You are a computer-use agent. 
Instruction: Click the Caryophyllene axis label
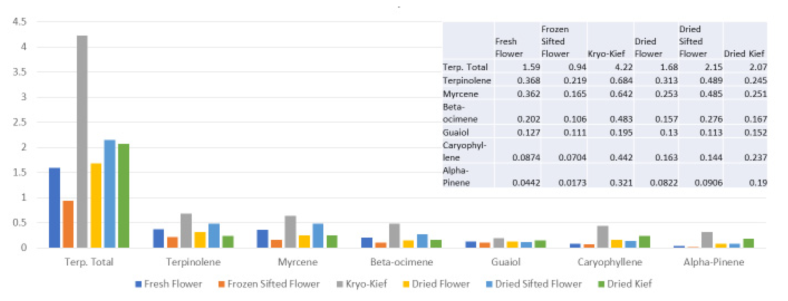click(610, 262)
